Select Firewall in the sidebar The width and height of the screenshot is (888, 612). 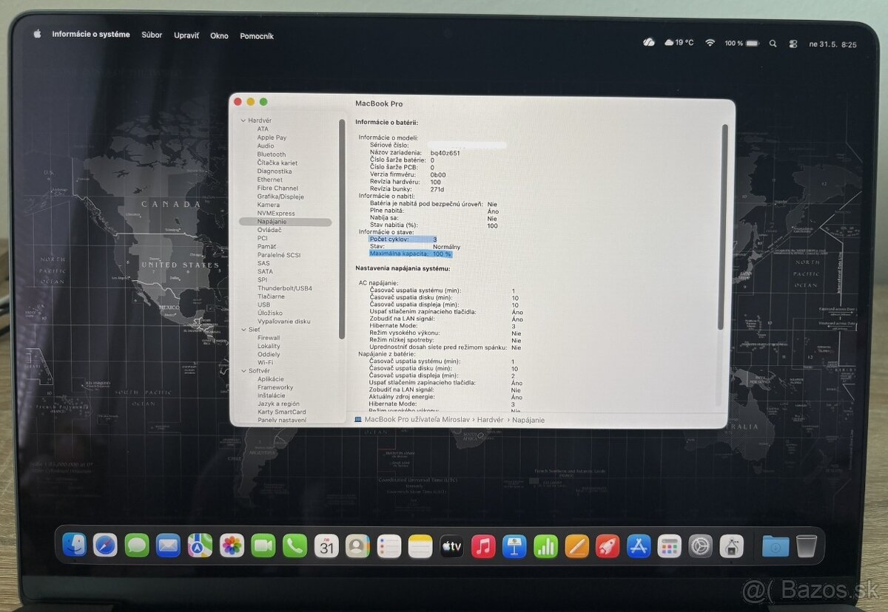269,338
